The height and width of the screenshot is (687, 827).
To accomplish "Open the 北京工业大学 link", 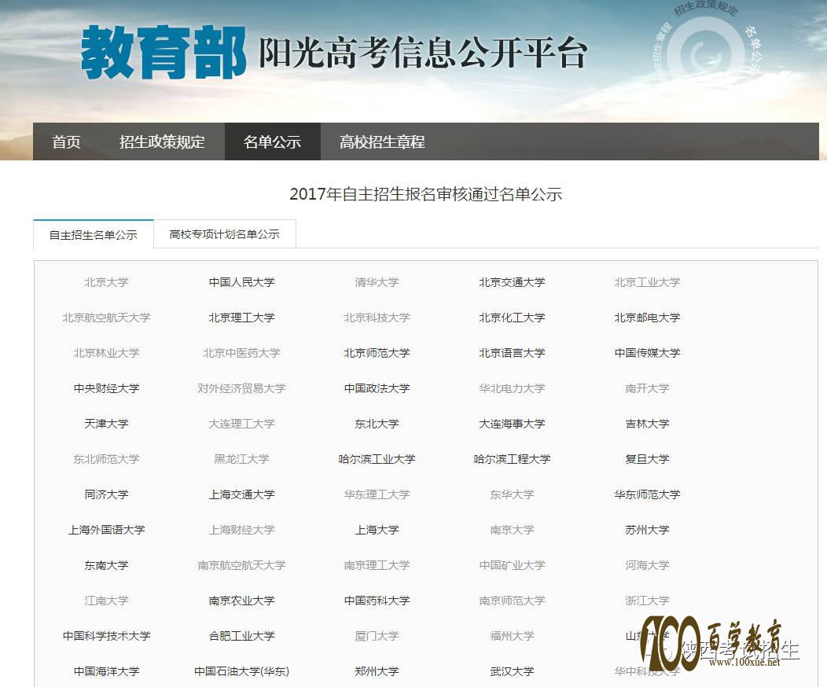I will (x=647, y=282).
